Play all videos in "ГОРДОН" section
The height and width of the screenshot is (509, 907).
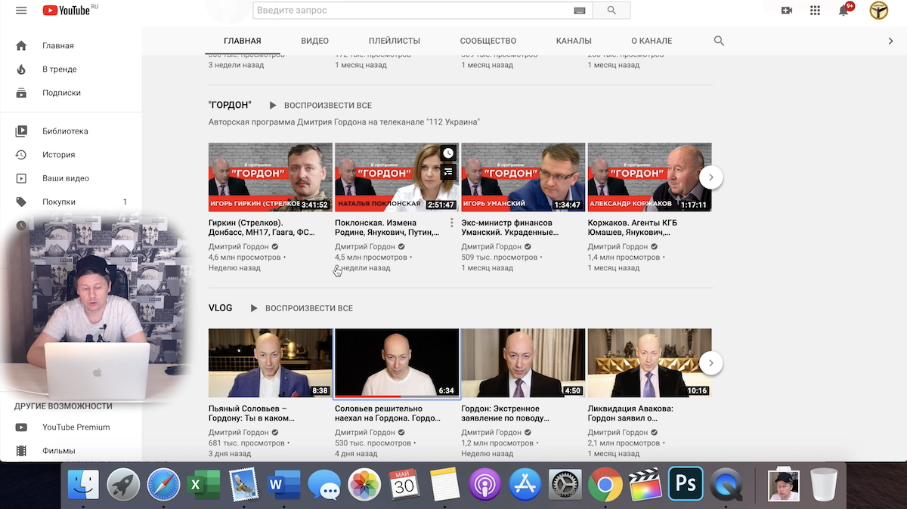[x=320, y=106]
